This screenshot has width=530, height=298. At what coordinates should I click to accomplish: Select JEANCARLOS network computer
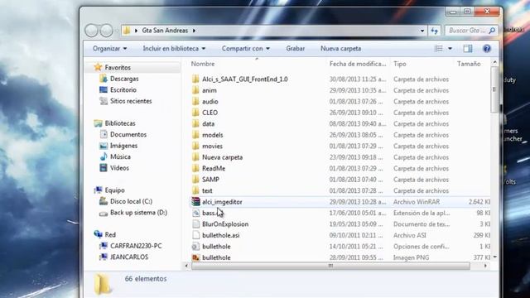[x=129, y=257]
